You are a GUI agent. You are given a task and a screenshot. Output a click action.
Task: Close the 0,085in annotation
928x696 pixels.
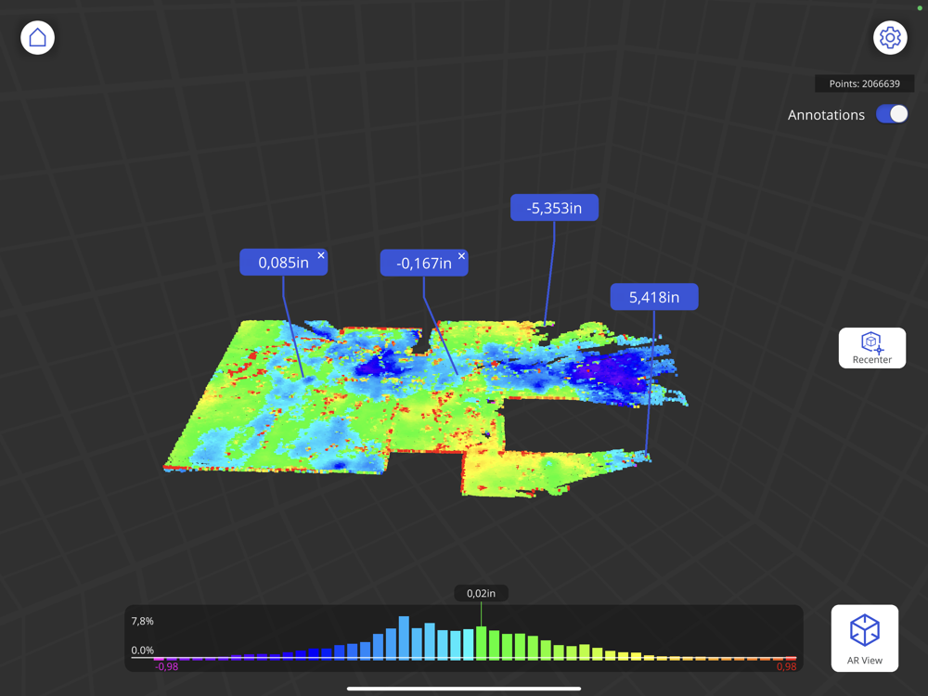[321, 256]
